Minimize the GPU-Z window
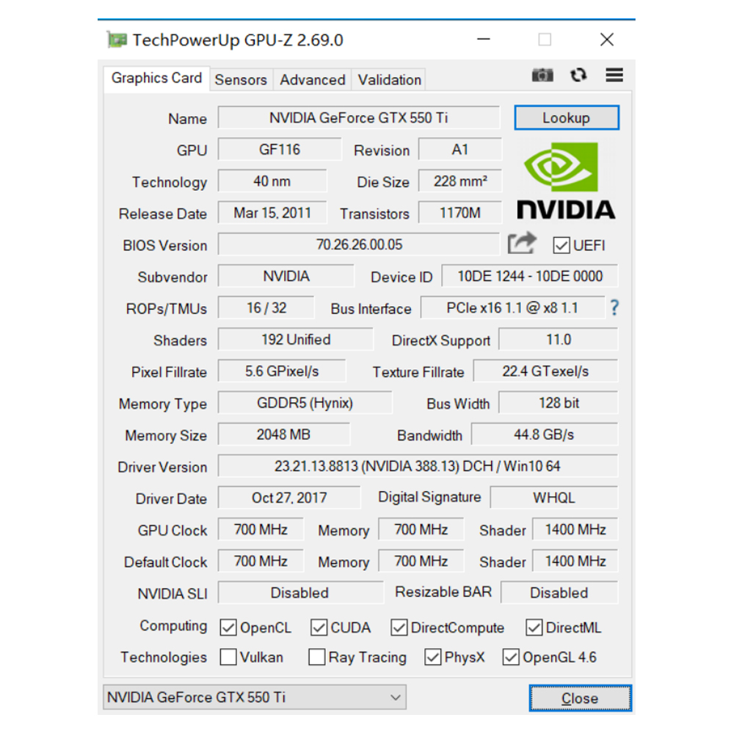The height and width of the screenshot is (734, 734). [x=483, y=40]
